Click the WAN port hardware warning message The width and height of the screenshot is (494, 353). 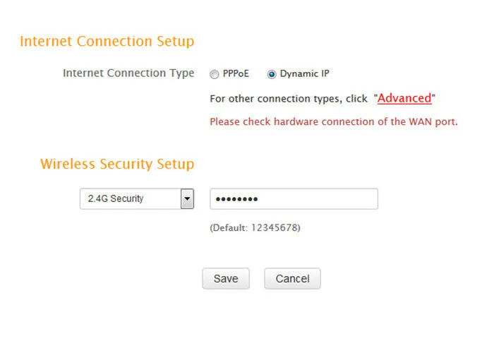[x=334, y=121]
